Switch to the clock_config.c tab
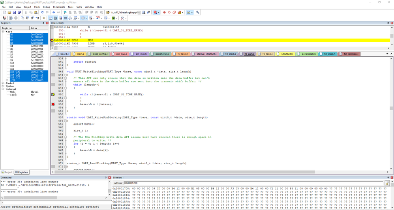394x210 pixels. [x=98, y=54]
